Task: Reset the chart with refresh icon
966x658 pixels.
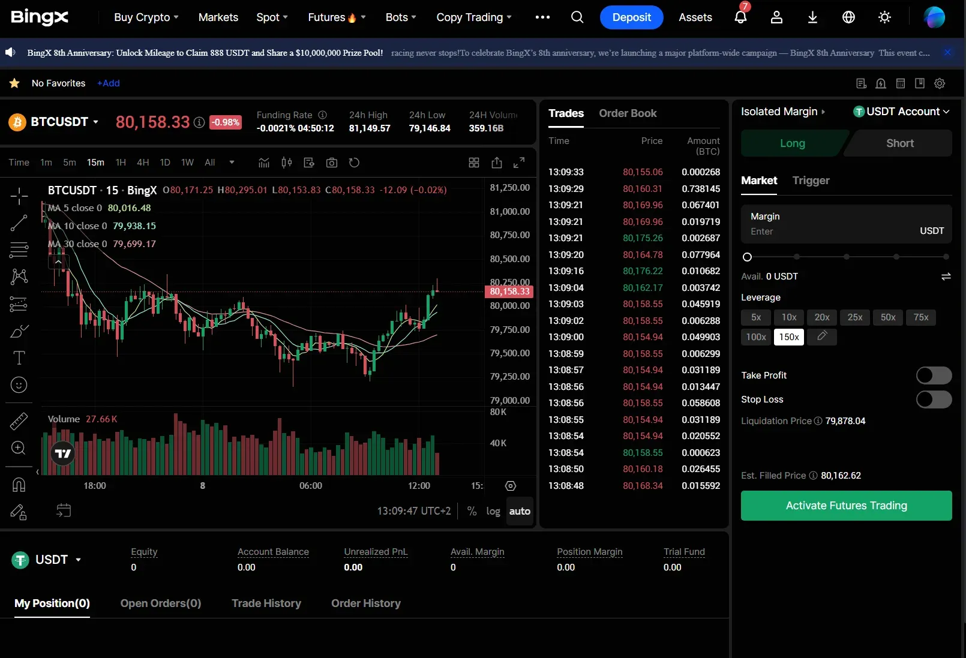Action: tap(354, 163)
